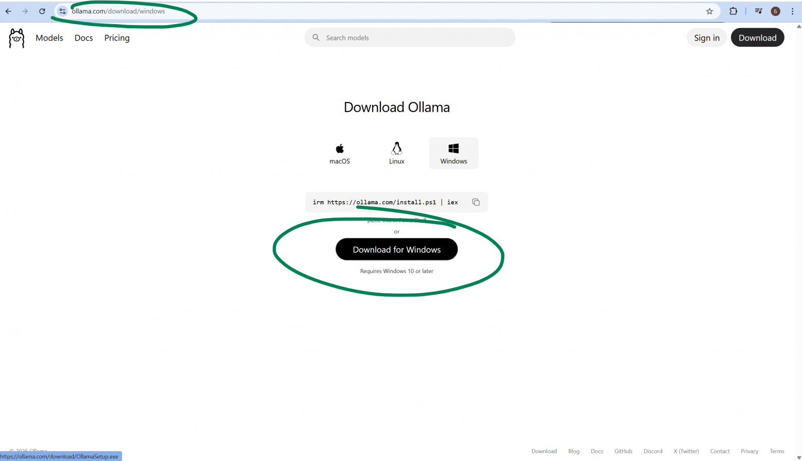This screenshot has width=802, height=461.
Task: Click the browser address bar URL
Action: (x=118, y=11)
